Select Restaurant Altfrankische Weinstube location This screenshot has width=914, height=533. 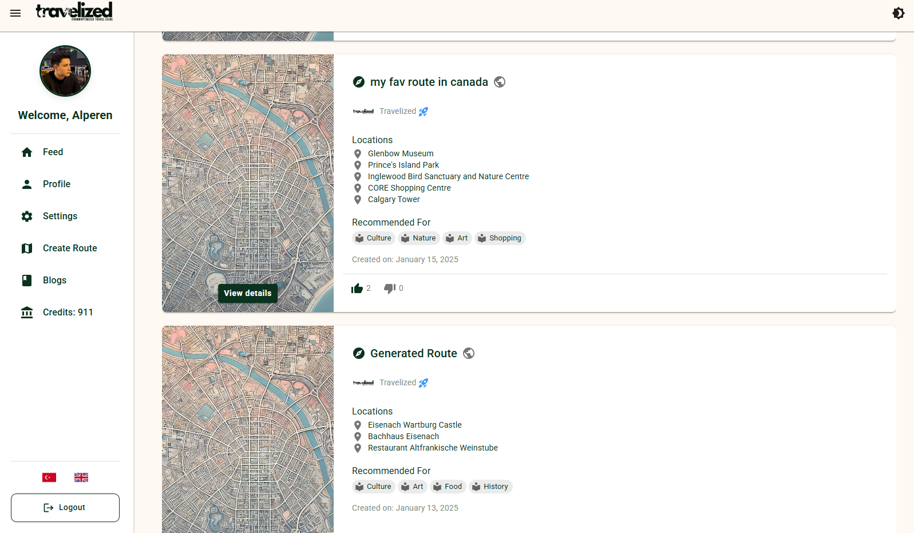(433, 448)
